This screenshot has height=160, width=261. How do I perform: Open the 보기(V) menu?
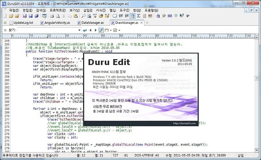click(75, 10)
